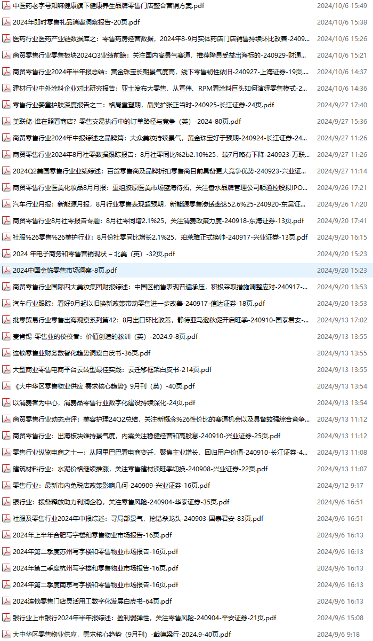Click PDF icon for 以消费者为中心 report

tap(6, 403)
